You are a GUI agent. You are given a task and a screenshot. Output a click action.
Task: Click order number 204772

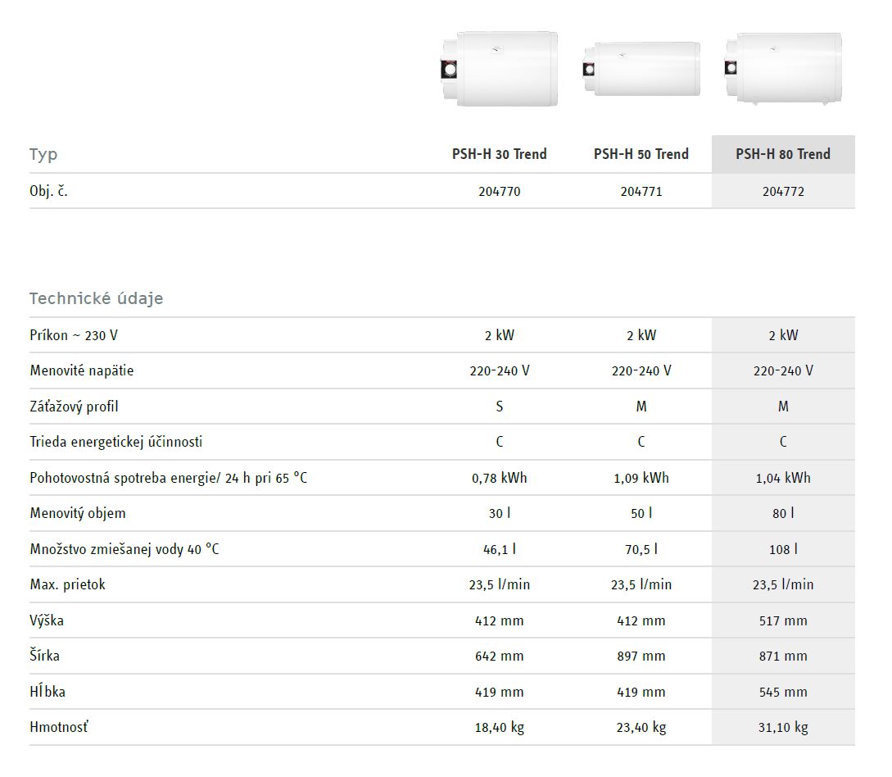click(x=783, y=192)
